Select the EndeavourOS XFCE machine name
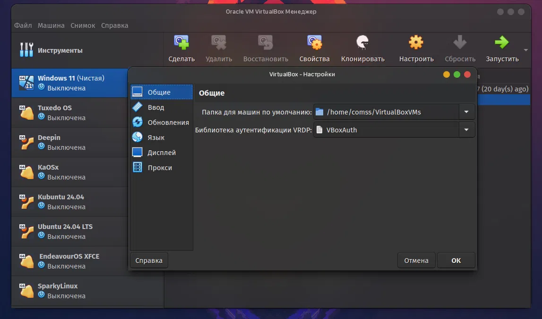 [x=69, y=256]
